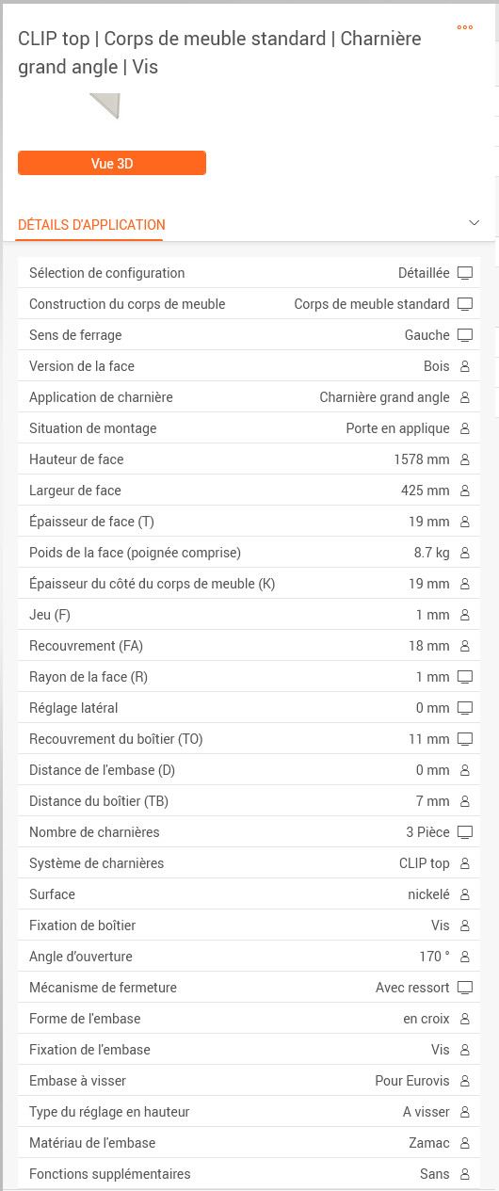
Task: Open the Vue 3D viewer
Action: pyautogui.click(x=112, y=163)
